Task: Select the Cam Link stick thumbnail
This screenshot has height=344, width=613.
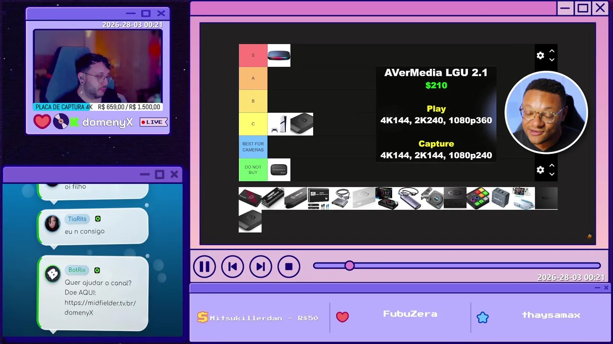Action: (295, 198)
